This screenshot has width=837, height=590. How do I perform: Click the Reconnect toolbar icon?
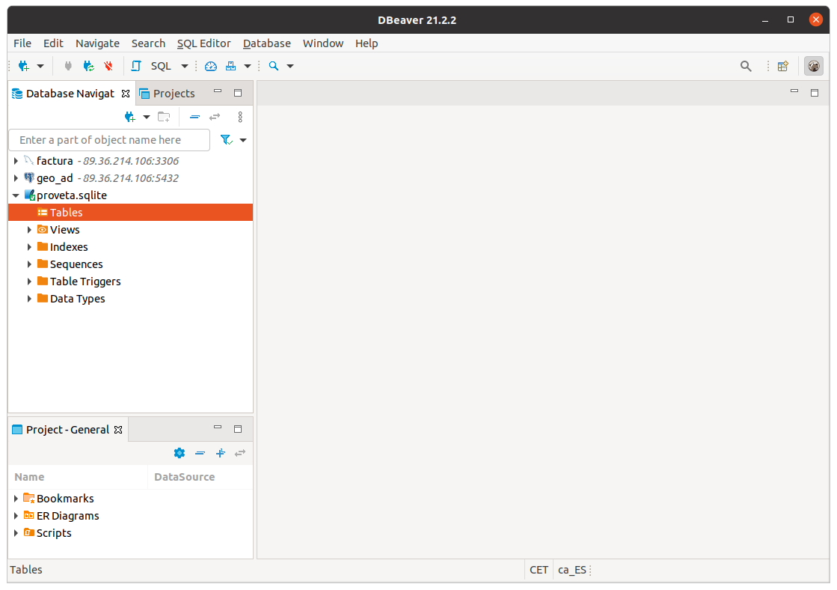[89, 66]
